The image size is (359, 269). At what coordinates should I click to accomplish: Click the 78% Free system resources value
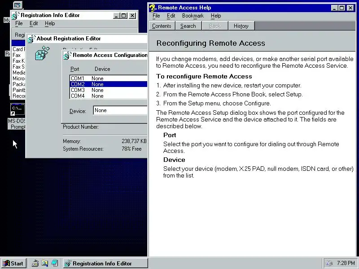coord(131,149)
